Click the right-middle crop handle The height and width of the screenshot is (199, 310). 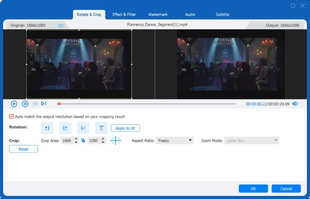click(132, 64)
